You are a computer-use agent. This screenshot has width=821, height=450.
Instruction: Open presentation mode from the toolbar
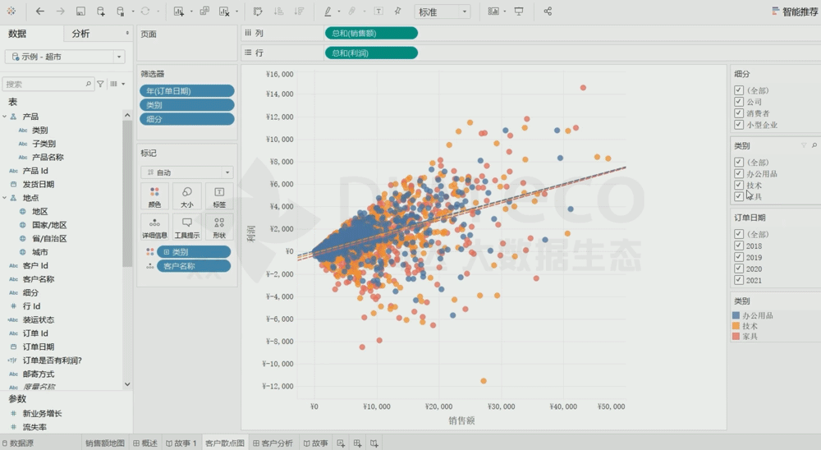pos(518,11)
